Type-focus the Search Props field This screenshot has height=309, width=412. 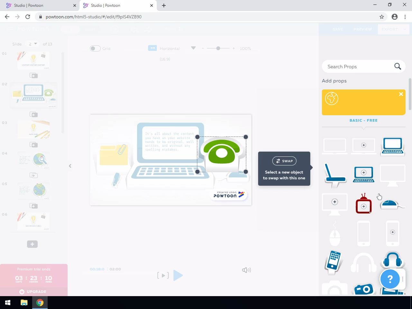pyautogui.click(x=363, y=67)
